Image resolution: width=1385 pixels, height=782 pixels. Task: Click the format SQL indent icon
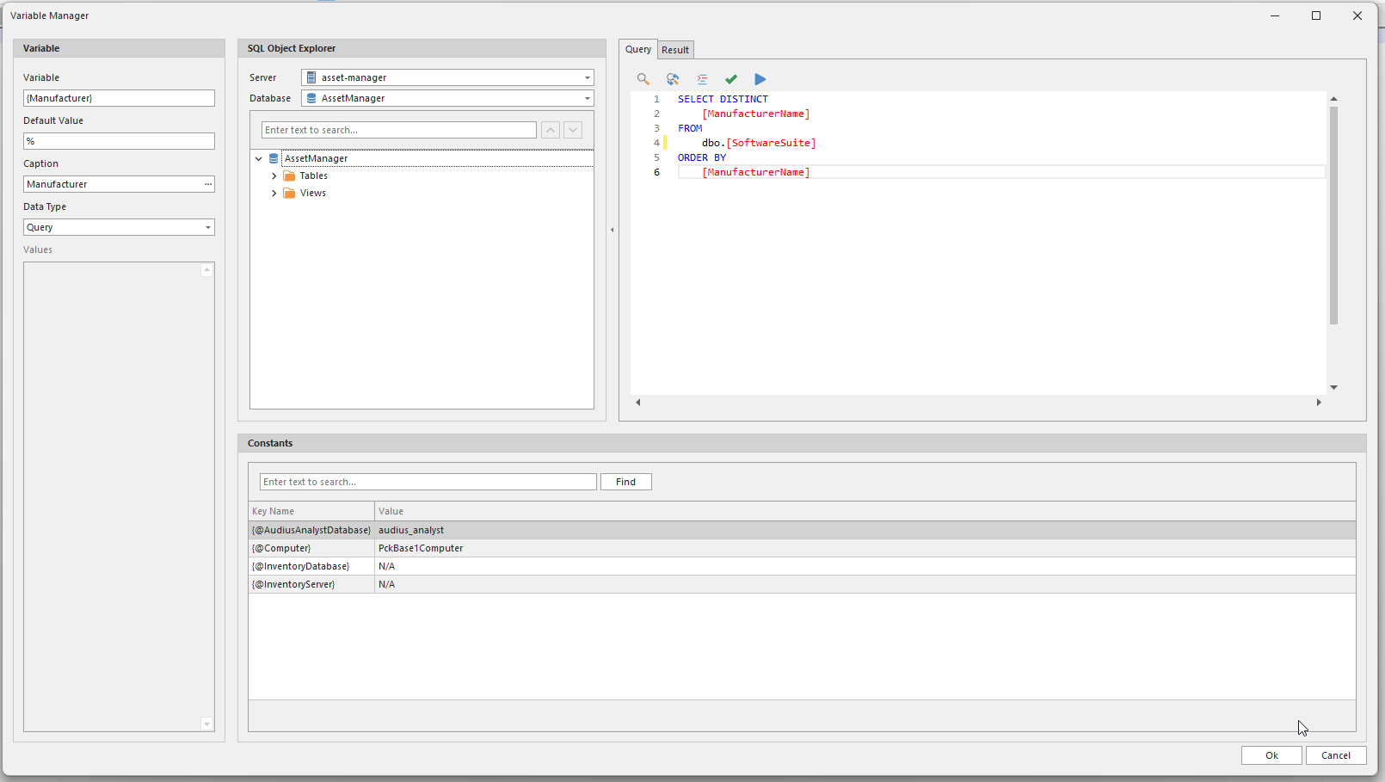pyautogui.click(x=702, y=79)
